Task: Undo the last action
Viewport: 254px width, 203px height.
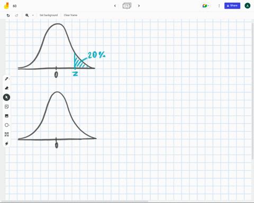Action: 8,15
